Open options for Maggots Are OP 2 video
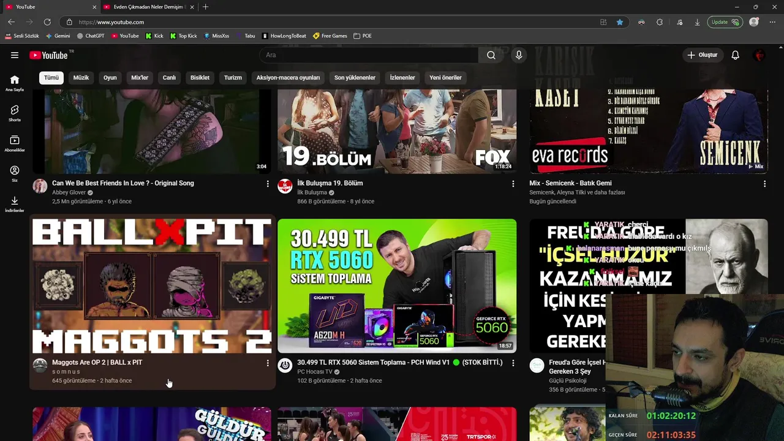The width and height of the screenshot is (784, 441). pos(268,363)
